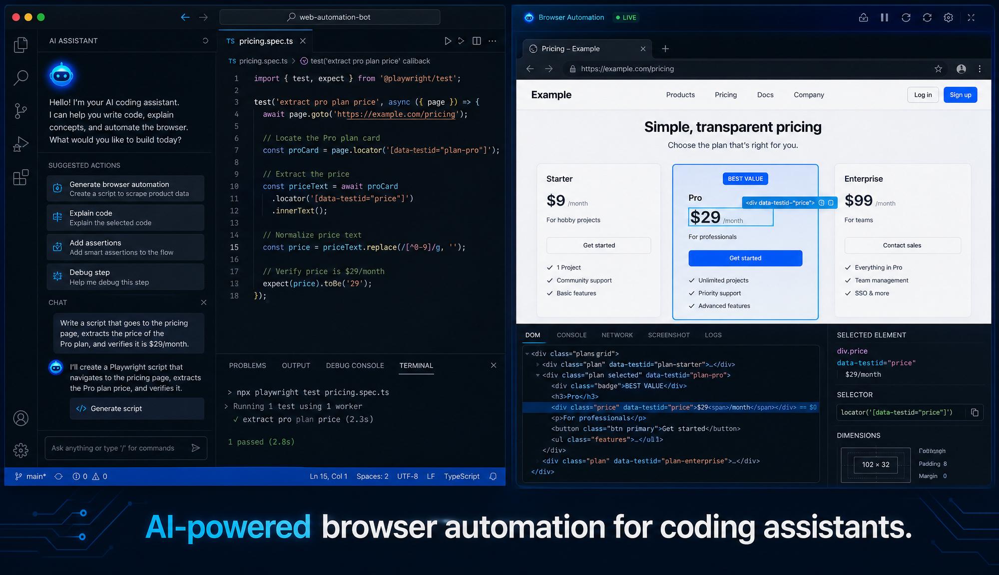The height and width of the screenshot is (575, 999).
Task: Click the Contact sales button
Action: (902, 245)
